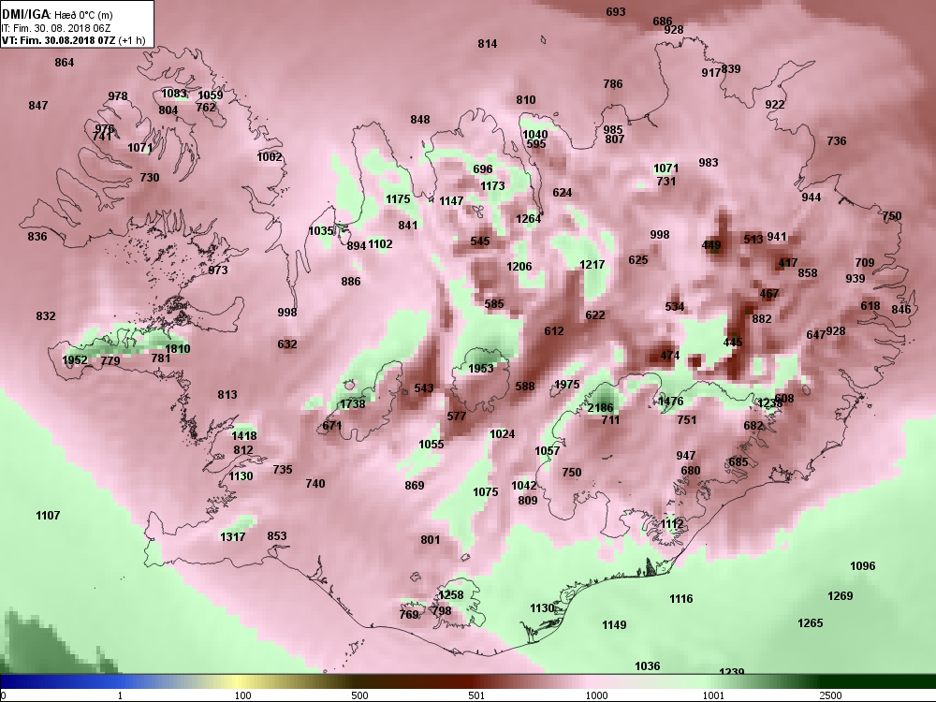936x702 pixels.
Task: Click the 632 value
Action: [287, 344]
